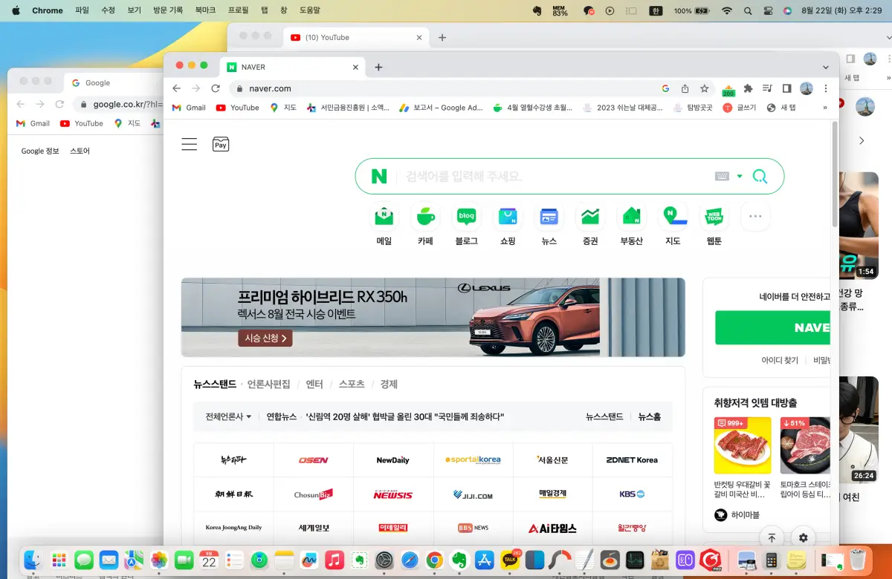Select the 스포츠 news tab
892x579 pixels.
coord(352,385)
